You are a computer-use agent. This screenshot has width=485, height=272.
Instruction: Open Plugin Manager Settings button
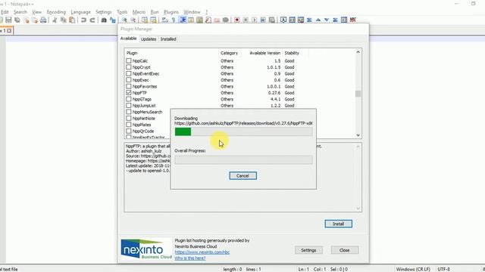308,250
